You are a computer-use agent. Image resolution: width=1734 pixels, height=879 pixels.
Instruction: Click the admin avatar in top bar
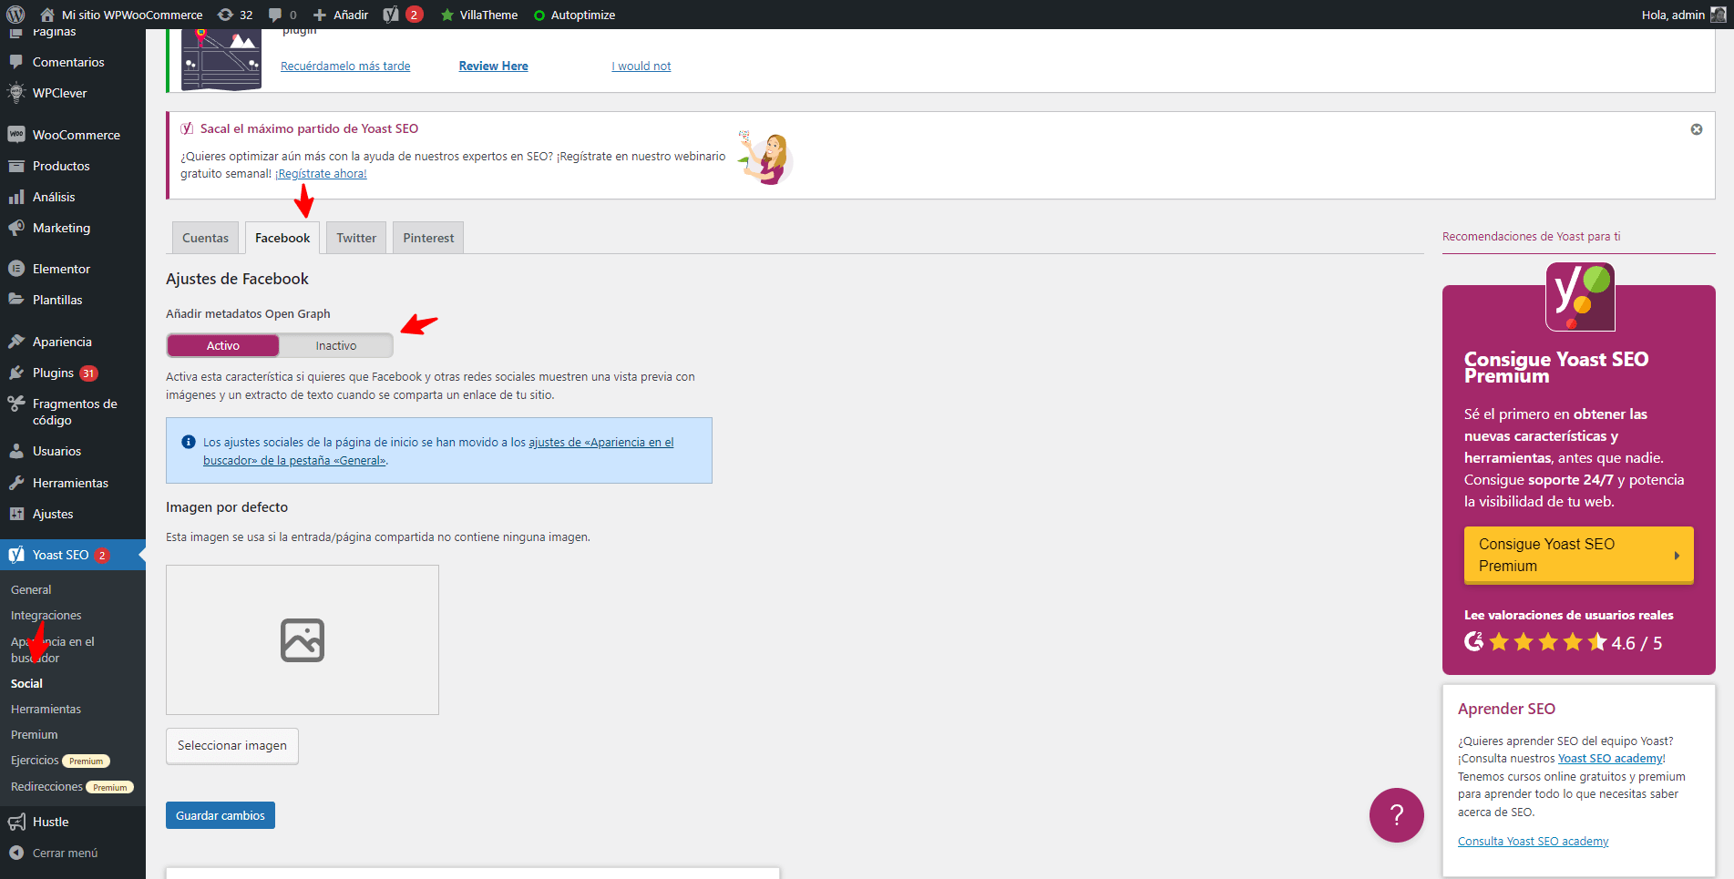pos(1719,15)
